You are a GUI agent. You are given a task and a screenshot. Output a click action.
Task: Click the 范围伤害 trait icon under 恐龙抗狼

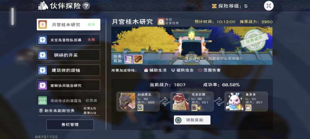pyautogui.click(x=194, y=108)
